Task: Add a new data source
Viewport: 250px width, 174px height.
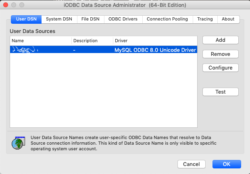Action: (221, 40)
